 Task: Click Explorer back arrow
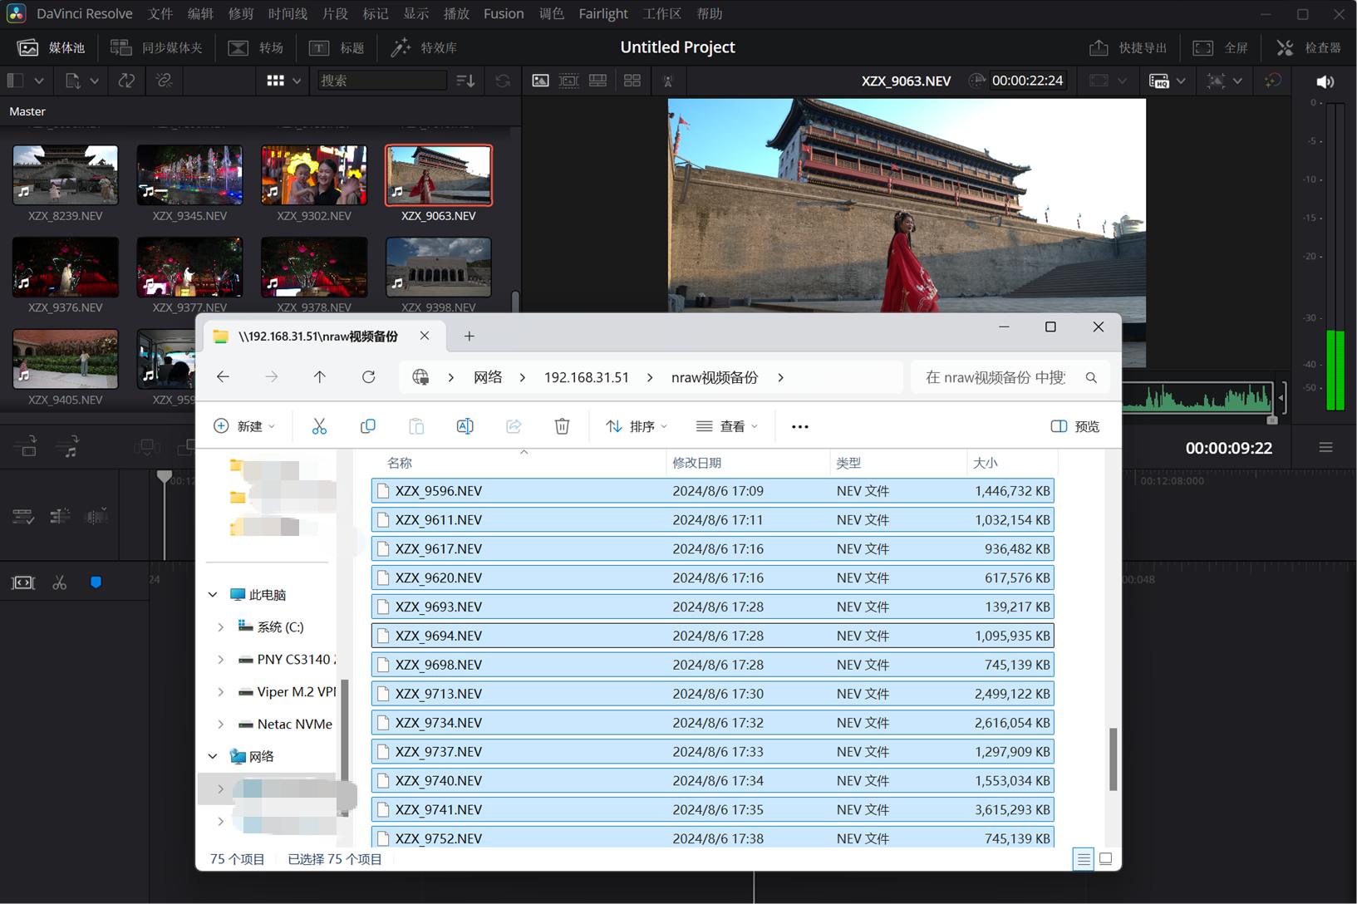pyautogui.click(x=223, y=377)
